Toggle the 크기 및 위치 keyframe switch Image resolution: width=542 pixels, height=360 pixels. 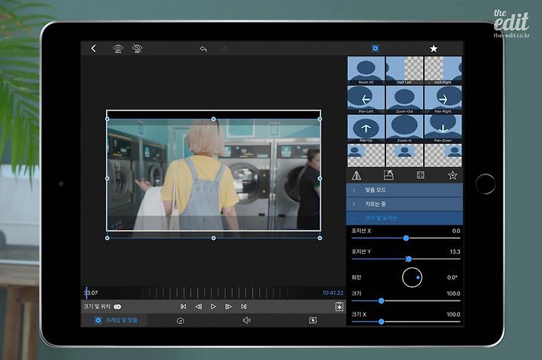(x=117, y=307)
